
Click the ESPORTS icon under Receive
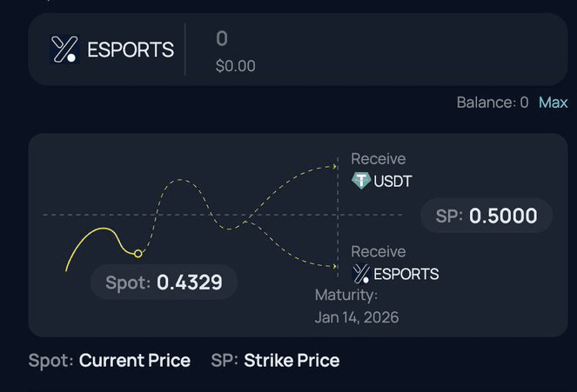tap(361, 275)
